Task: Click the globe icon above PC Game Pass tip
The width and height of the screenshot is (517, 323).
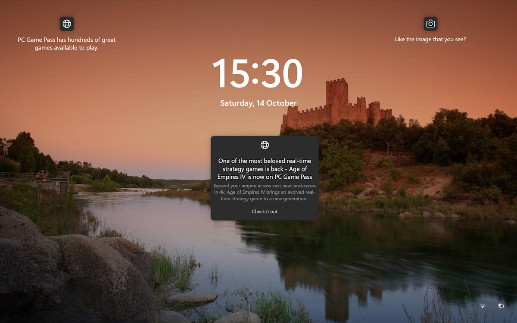Action: [67, 24]
